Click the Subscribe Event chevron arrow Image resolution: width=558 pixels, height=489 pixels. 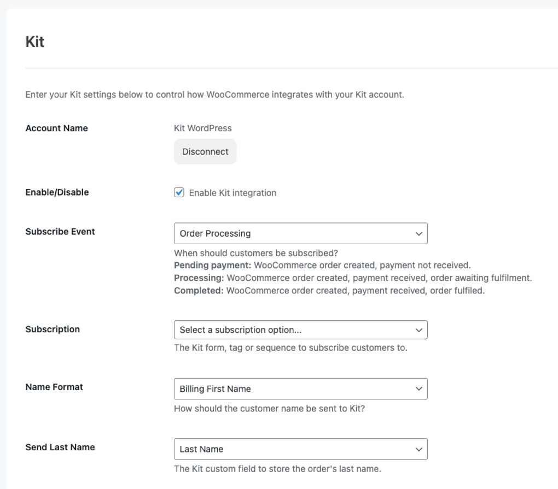(419, 233)
